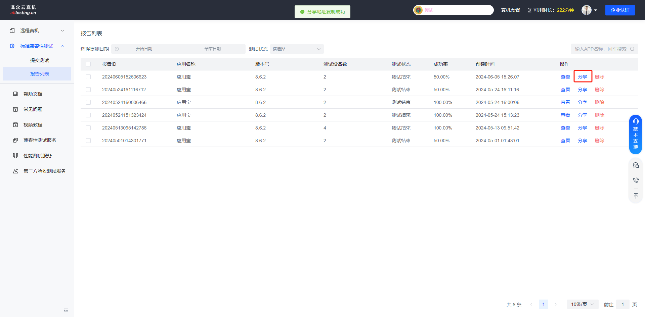
Task: Click the 开始日期 date field
Action: tap(144, 49)
